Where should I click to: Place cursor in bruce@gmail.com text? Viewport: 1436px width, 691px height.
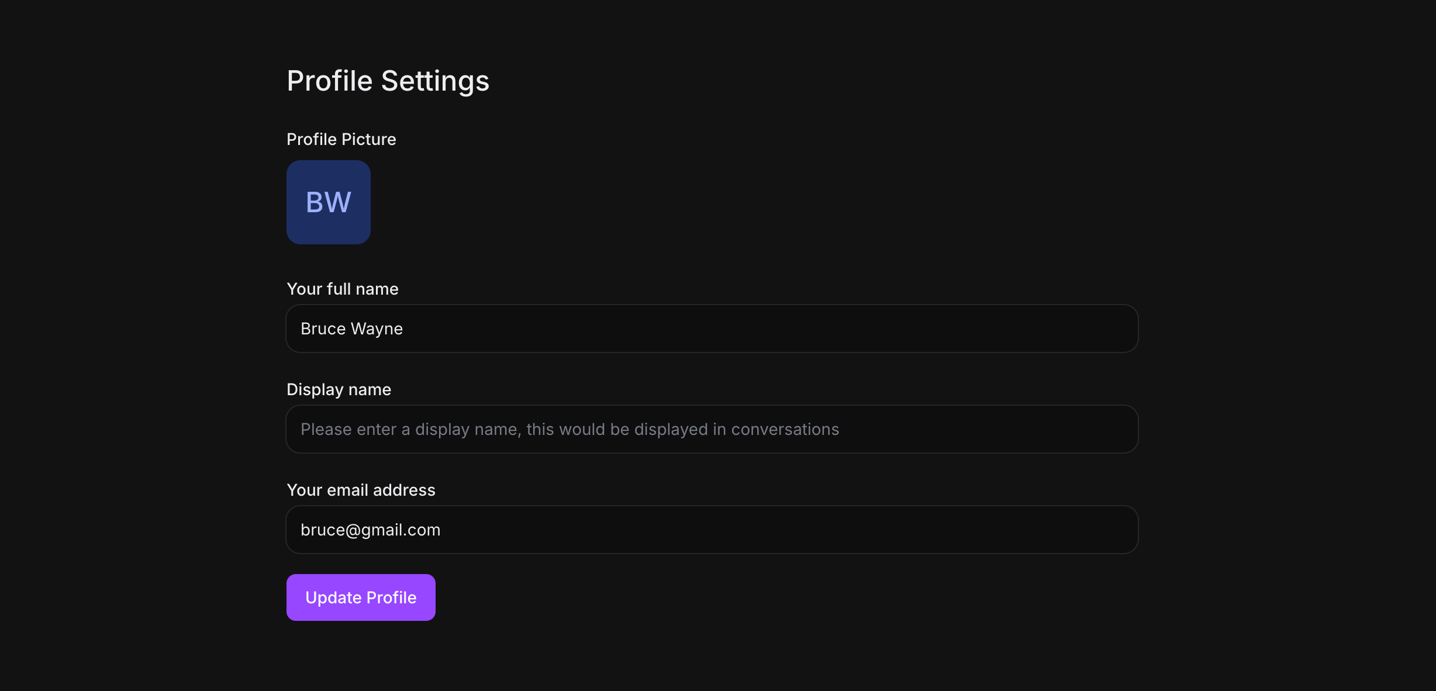click(370, 530)
